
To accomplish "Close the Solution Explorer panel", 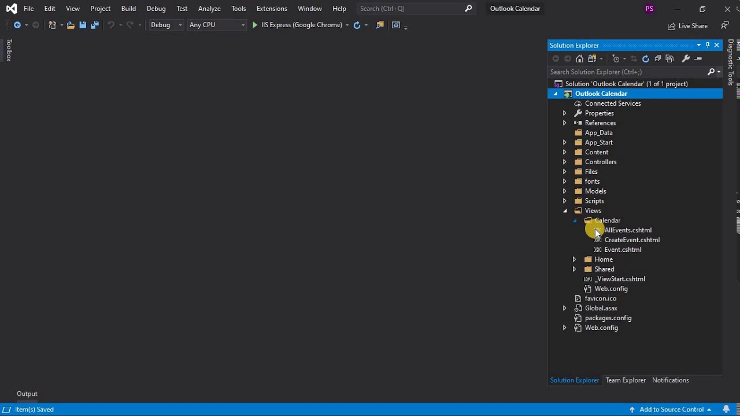I will pos(717,45).
